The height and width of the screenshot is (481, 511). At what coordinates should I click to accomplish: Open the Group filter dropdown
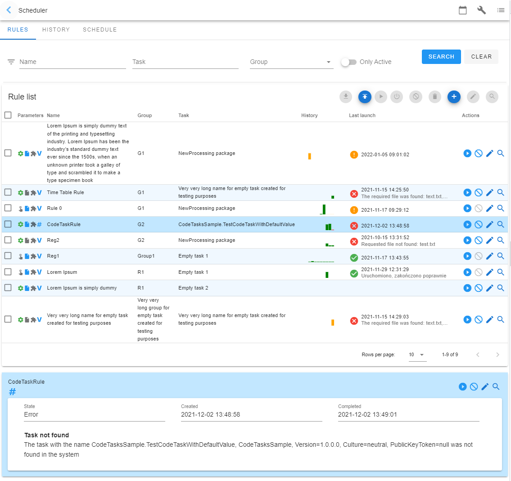click(x=291, y=62)
